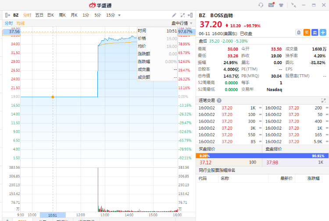Open the message inbox envelope

coord(271,5)
